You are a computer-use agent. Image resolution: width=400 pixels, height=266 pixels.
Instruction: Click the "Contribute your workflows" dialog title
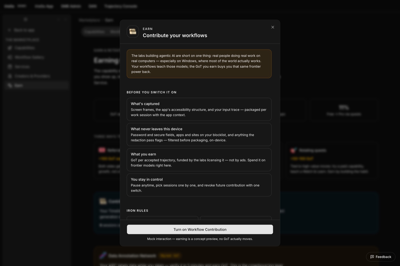point(175,35)
